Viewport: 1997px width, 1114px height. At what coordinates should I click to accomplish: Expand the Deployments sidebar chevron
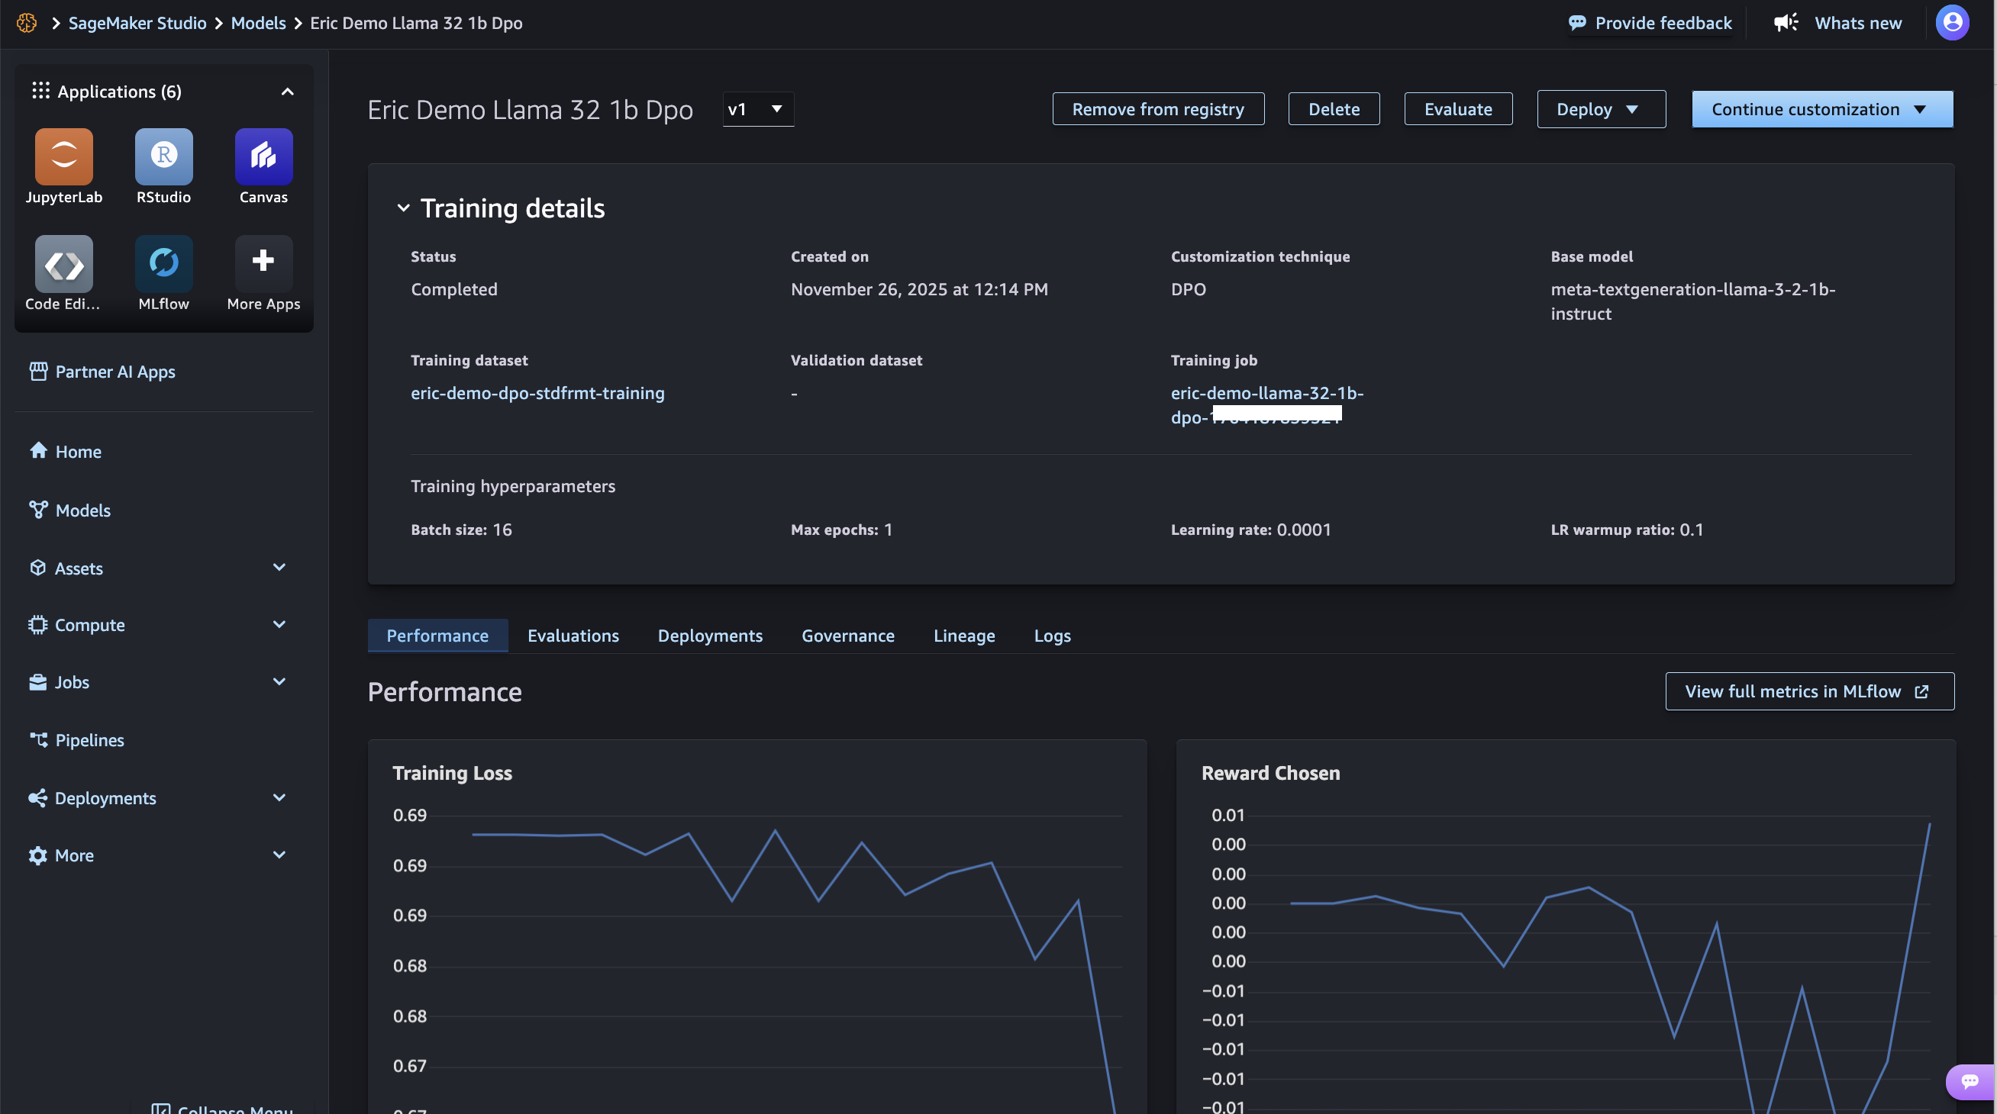pos(279,798)
